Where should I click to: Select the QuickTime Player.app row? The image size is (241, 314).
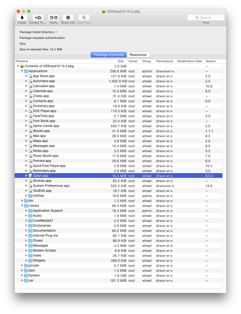(118, 166)
